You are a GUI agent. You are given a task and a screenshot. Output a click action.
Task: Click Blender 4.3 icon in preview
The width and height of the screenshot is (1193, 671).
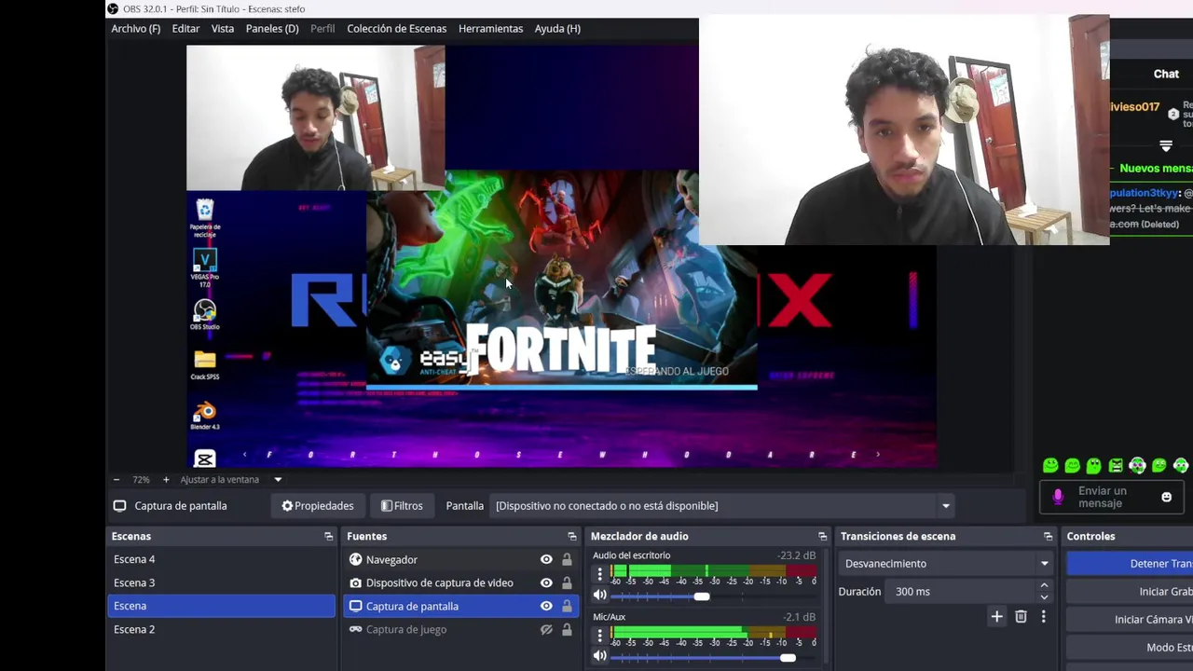click(205, 415)
